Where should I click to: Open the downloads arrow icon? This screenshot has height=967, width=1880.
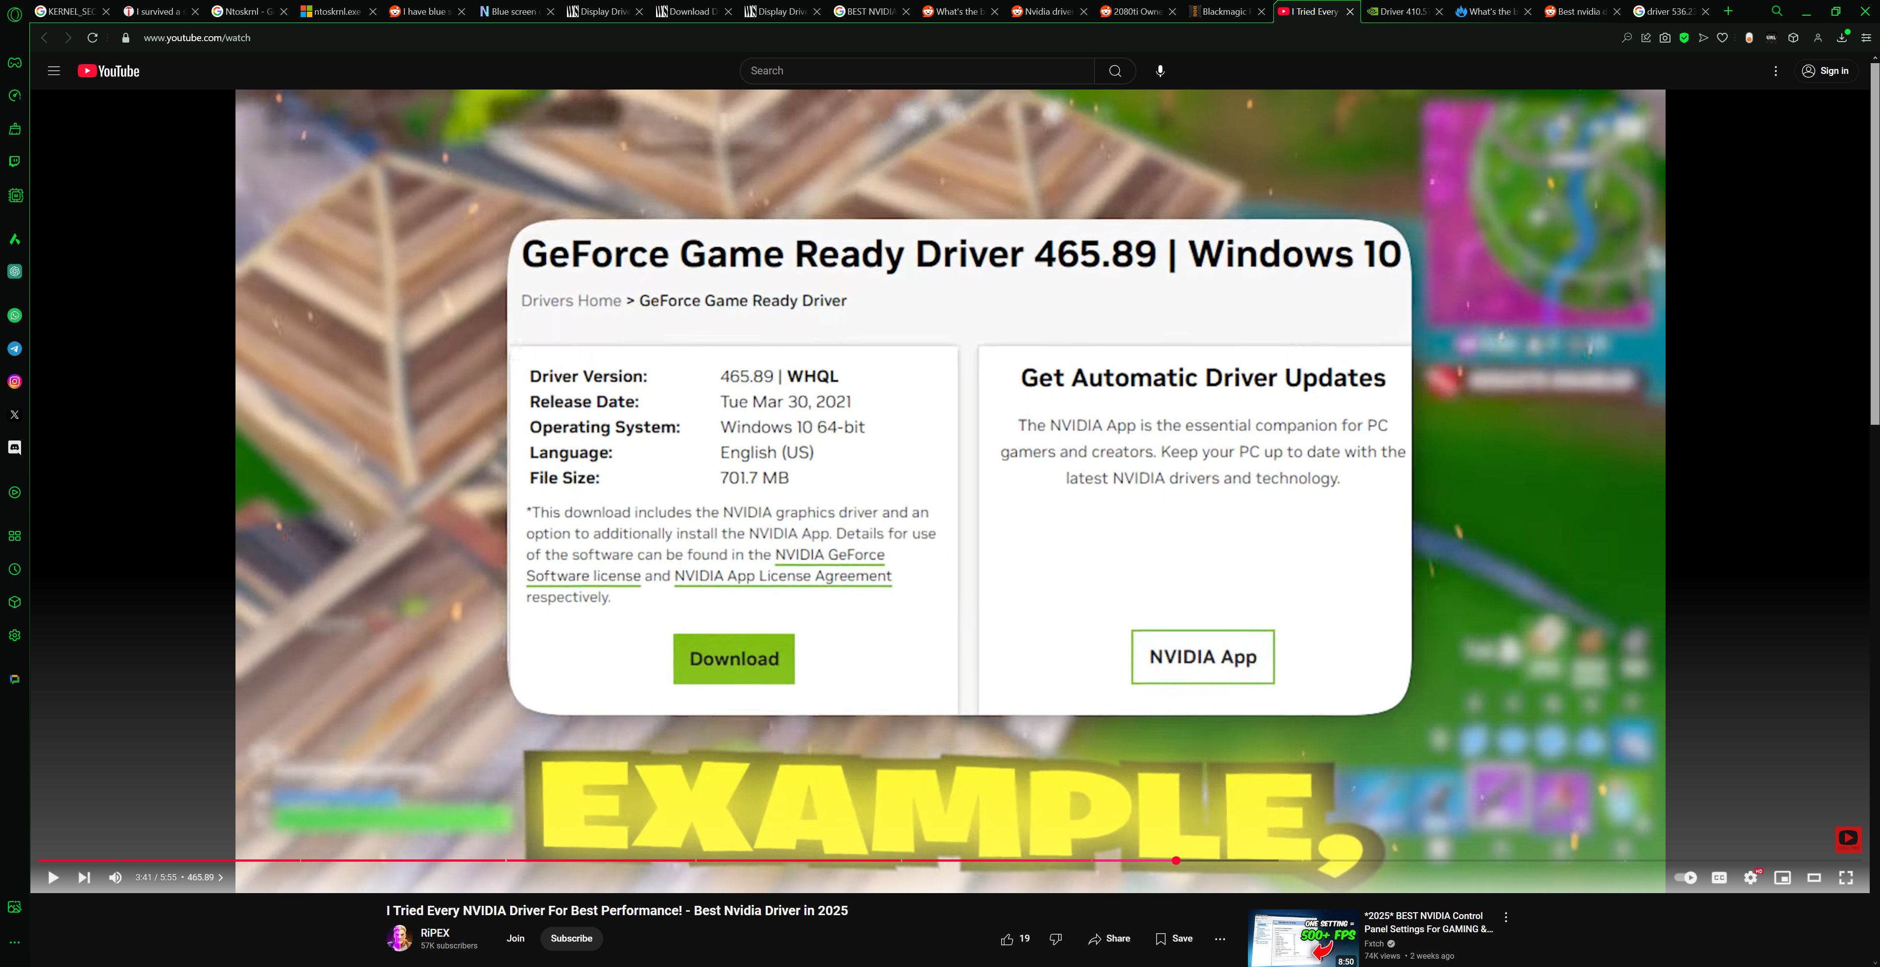pyautogui.click(x=1842, y=38)
